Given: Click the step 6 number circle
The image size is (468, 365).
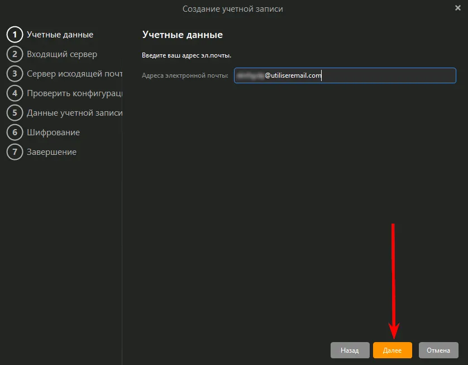Looking at the screenshot, I should click(15, 132).
